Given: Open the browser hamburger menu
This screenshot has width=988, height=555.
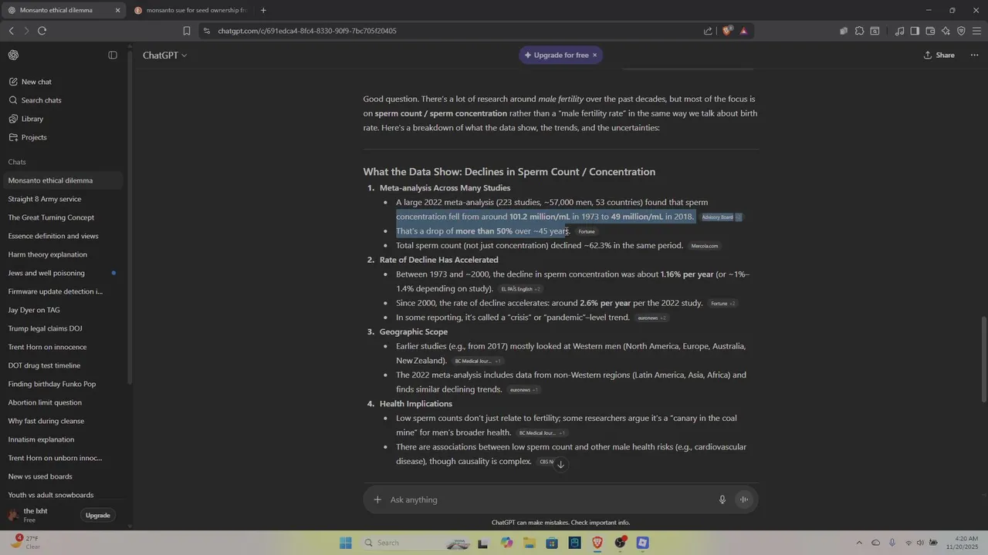Looking at the screenshot, I should point(976,31).
